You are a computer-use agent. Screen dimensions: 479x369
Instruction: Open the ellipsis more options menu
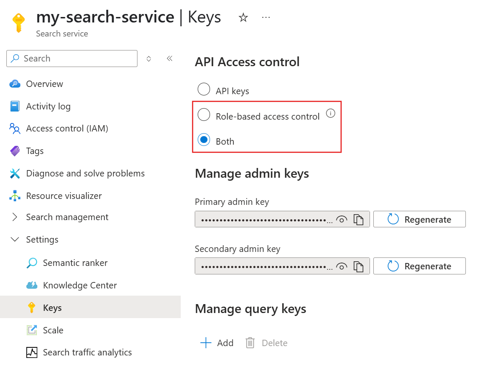click(266, 17)
